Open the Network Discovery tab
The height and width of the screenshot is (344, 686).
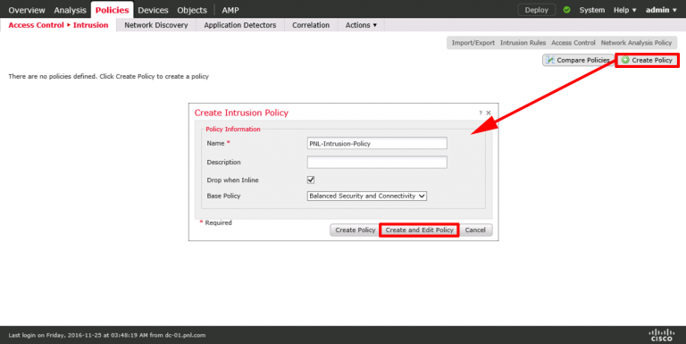[156, 25]
